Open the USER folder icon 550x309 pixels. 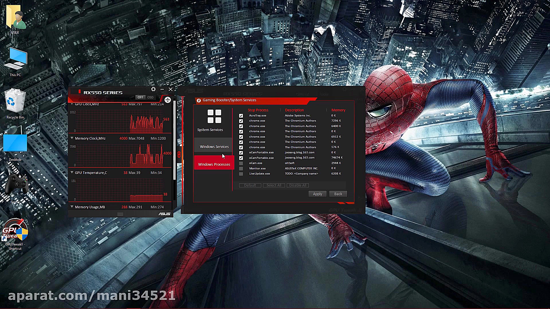[15, 18]
